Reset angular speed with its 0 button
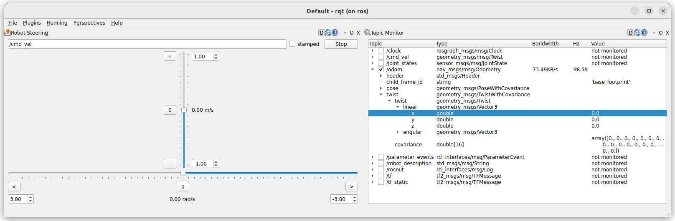Image resolution: width=675 pixels, height=221 pixels. coord(183,187)
